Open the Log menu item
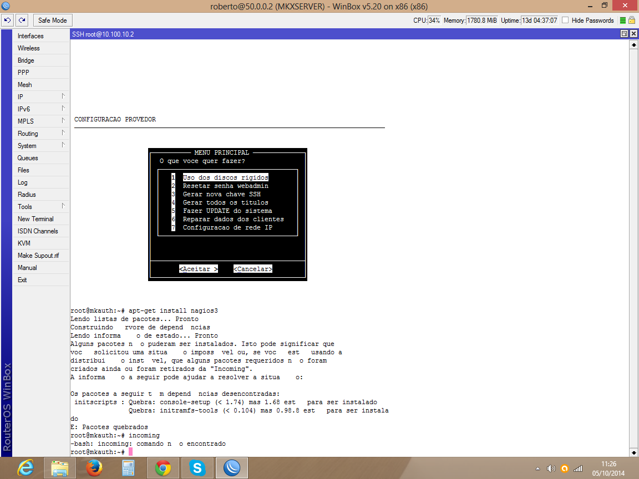This screenshot has width=639, height=479. pos(40,182)
